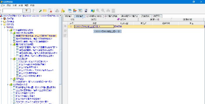Click the filter funnel button beside search box
The image size is (205, 104).
(26, 11)
